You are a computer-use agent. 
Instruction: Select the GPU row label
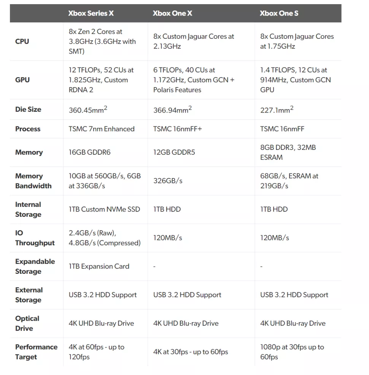(x=22, y=80)
